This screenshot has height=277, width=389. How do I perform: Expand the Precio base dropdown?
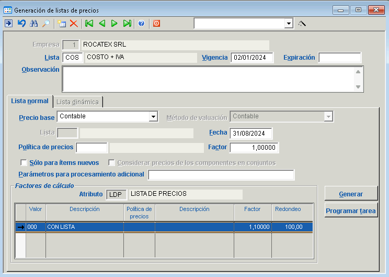point(153,116)
